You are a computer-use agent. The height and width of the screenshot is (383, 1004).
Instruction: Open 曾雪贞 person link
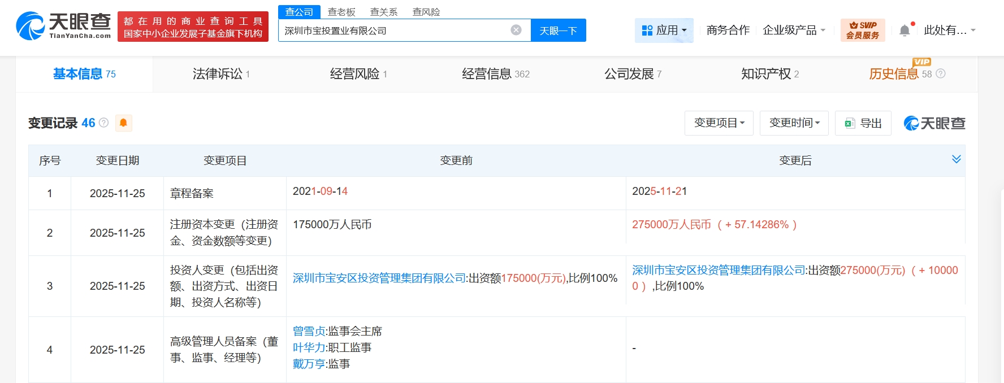pos(309,331)
